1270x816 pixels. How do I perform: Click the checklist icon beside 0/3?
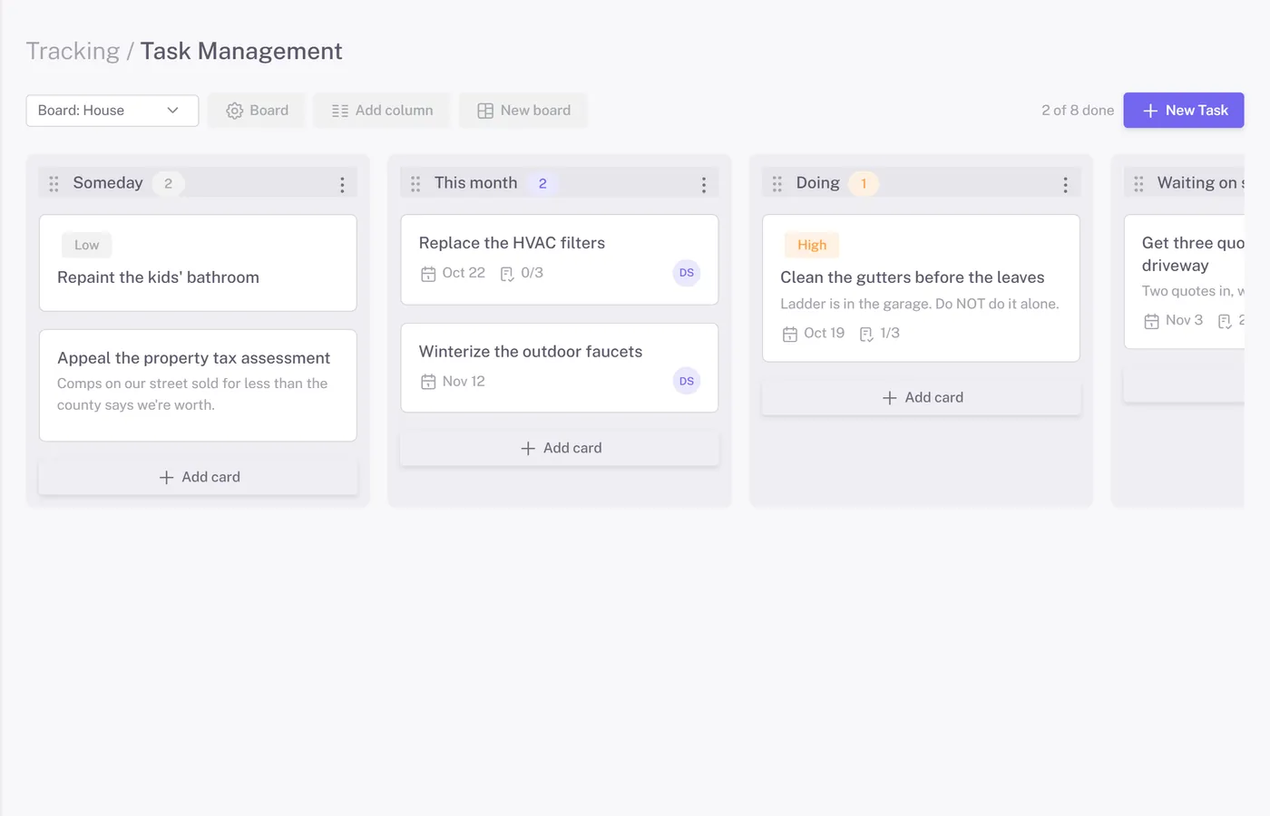point(507,274)
